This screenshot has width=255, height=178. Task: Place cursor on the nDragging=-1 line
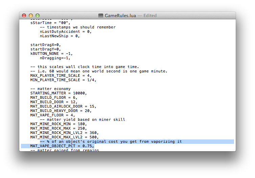coord(56,58)
